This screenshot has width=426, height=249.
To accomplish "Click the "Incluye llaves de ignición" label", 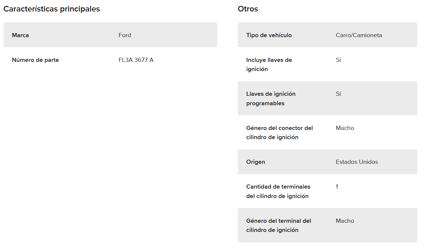I will point(269,64).
